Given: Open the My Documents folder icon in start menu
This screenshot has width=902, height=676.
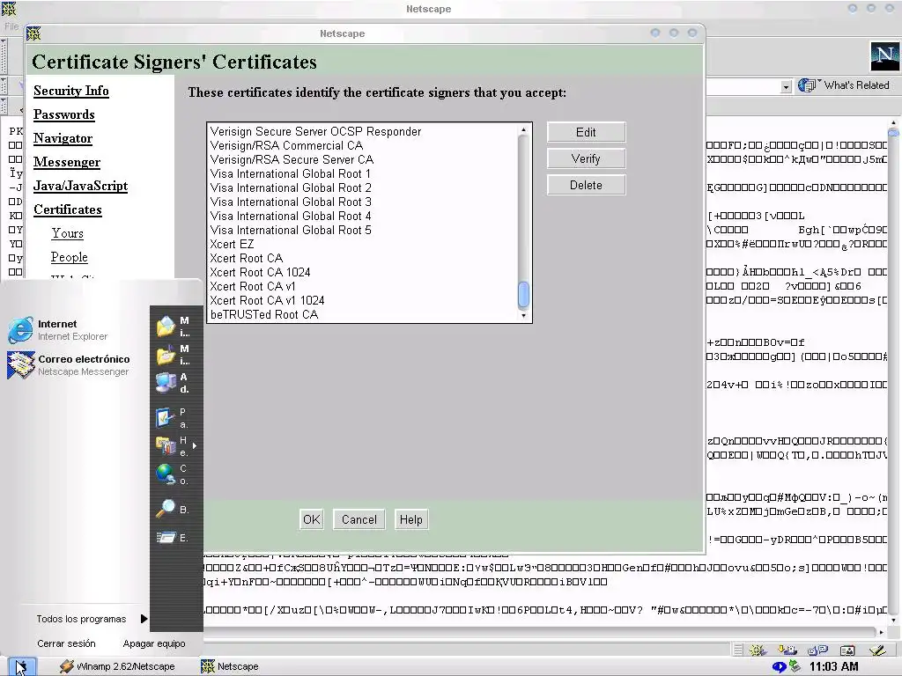Looking at the screenshot, I should [166, 327].
